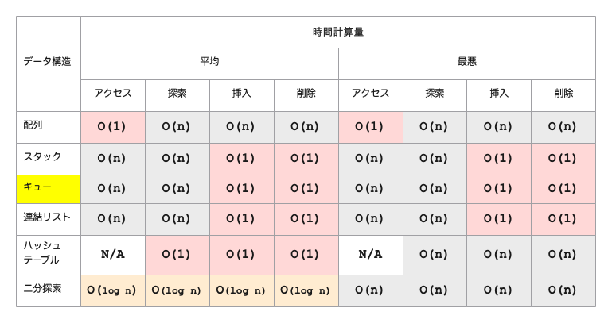Screen dimensions: 612x327
Task: Select the 連結リスト row label
Action: (48, 218)
